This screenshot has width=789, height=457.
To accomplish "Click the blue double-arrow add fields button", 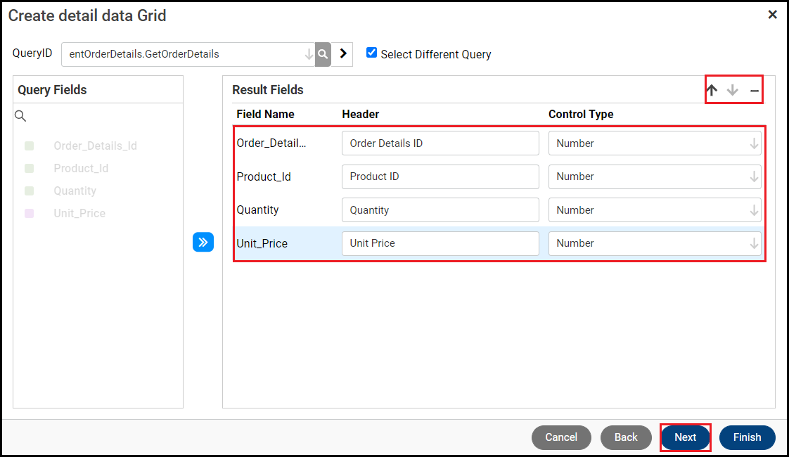I will [x=203, y=243].
